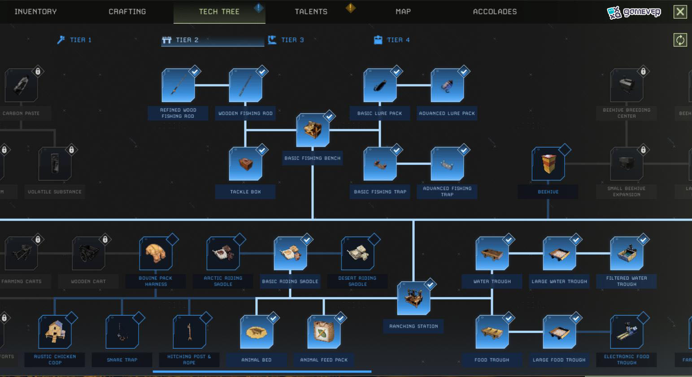Select the Wooden Fishing Rod icon

[245, 85]
